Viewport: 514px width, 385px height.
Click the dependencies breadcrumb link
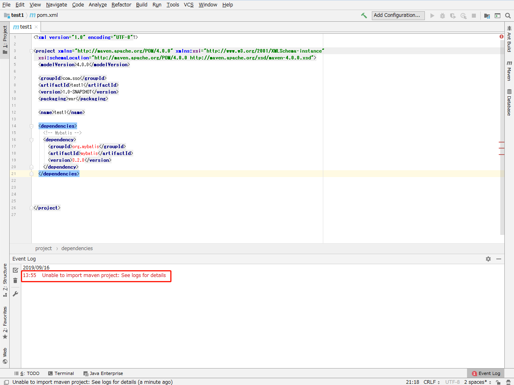coord(77,248)
